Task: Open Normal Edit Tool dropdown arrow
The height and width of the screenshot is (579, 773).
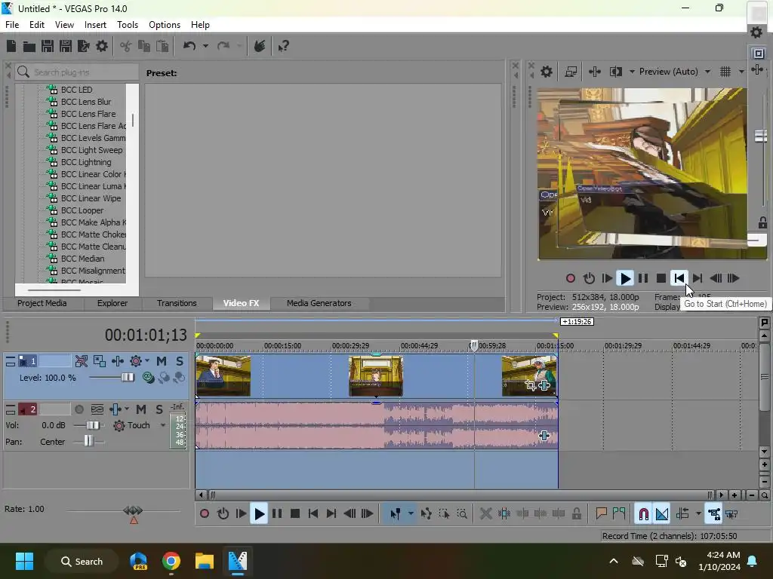Action: (411, 514)
